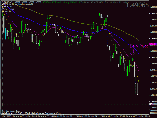Screen dimensions: 157x118
Task: Click the '50 % = 3.32' readout
Action: click(7, 7)
